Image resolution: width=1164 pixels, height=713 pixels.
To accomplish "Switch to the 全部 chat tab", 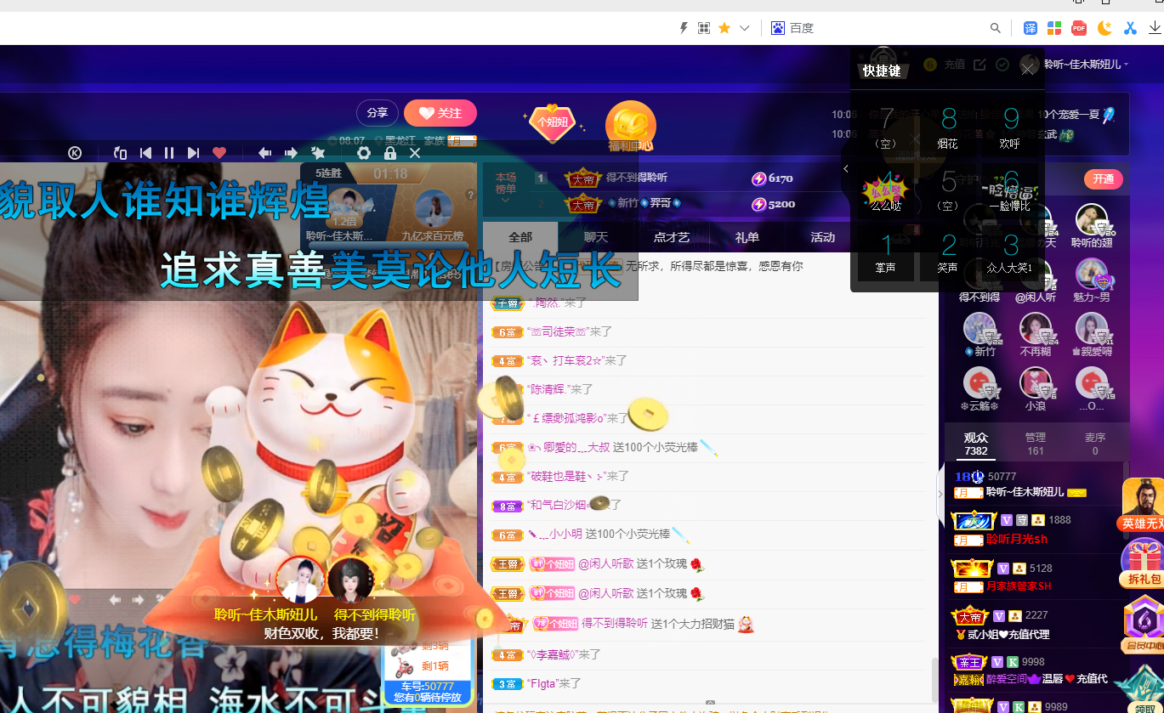I will [520, 237].
